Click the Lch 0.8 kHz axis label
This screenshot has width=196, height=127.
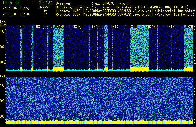(x=2, y=62)
